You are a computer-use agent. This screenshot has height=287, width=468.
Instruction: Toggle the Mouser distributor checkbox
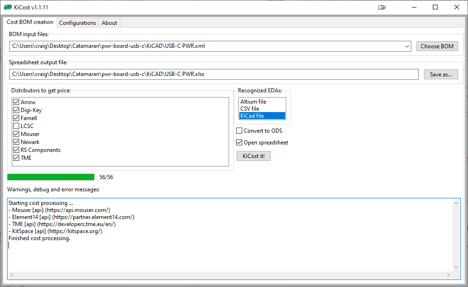pos(16,134)
